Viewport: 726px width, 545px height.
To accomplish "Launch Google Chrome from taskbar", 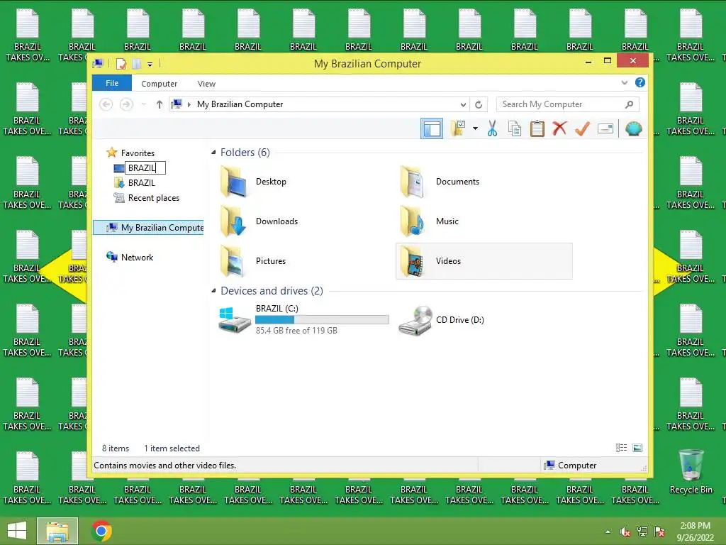I will click(x=102, y=531).
